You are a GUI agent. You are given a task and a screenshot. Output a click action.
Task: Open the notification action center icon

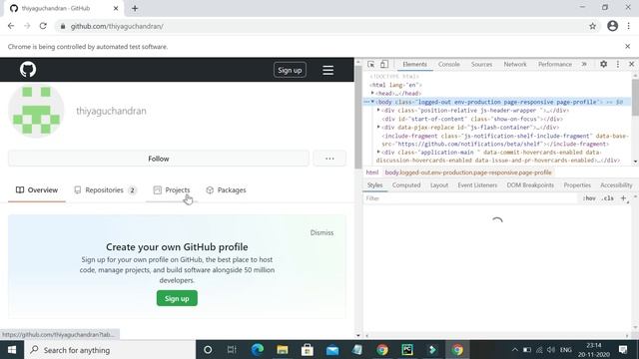(x=623, y=350)
